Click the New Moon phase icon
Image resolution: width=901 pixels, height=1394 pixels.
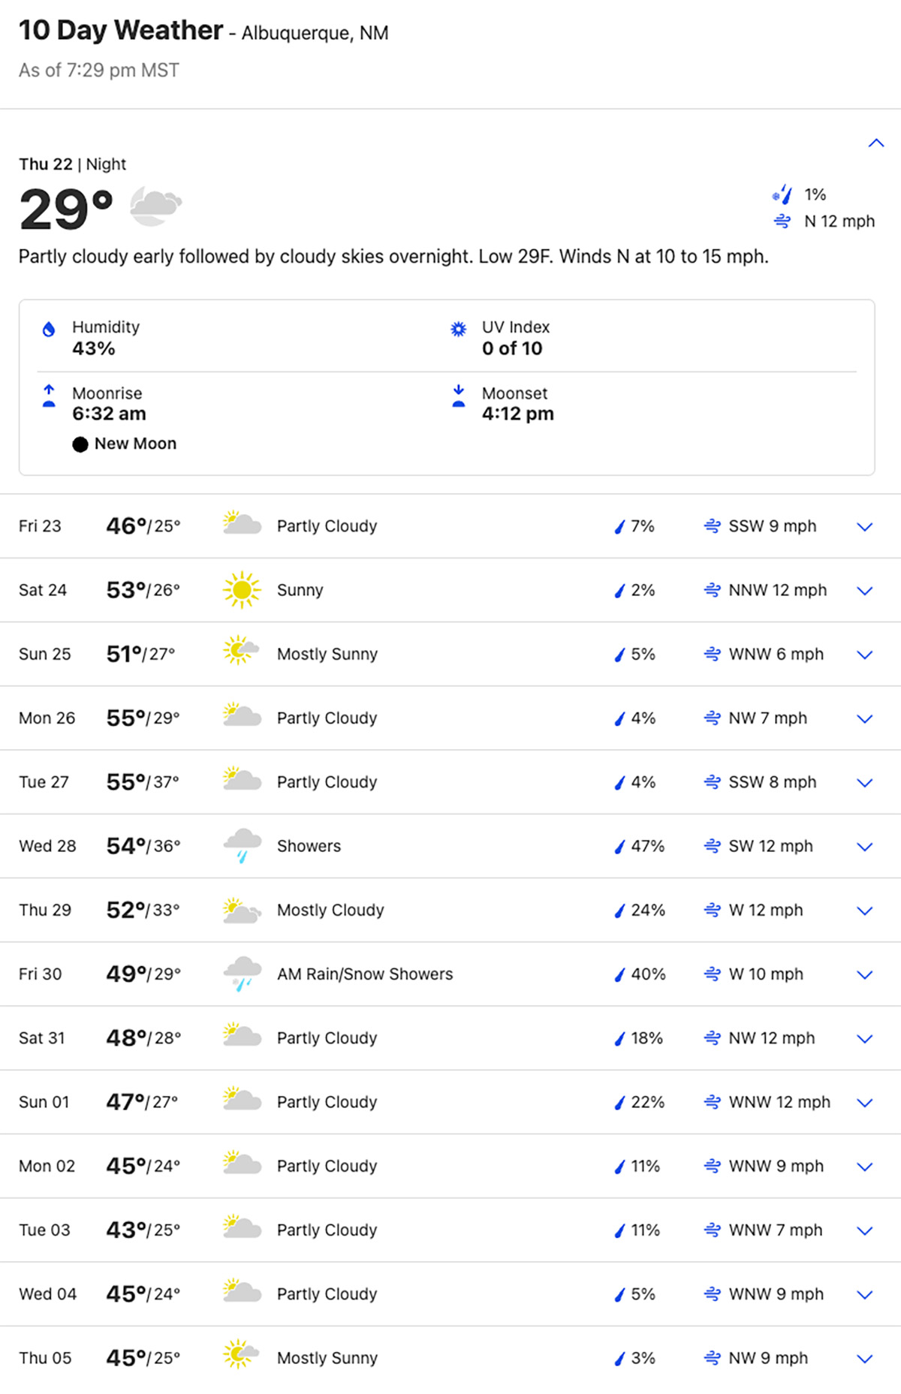pos(80,444)
